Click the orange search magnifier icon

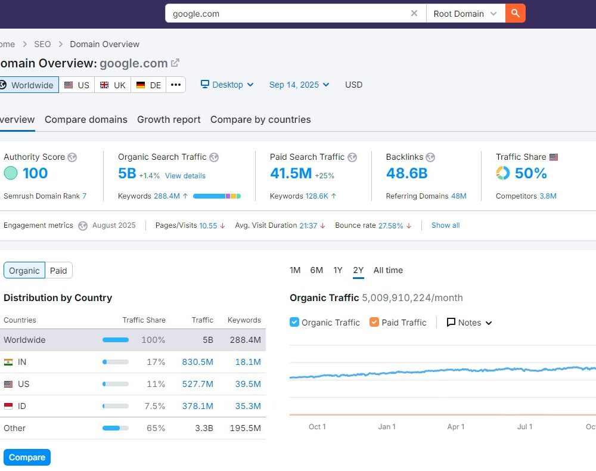pos(515,13)
